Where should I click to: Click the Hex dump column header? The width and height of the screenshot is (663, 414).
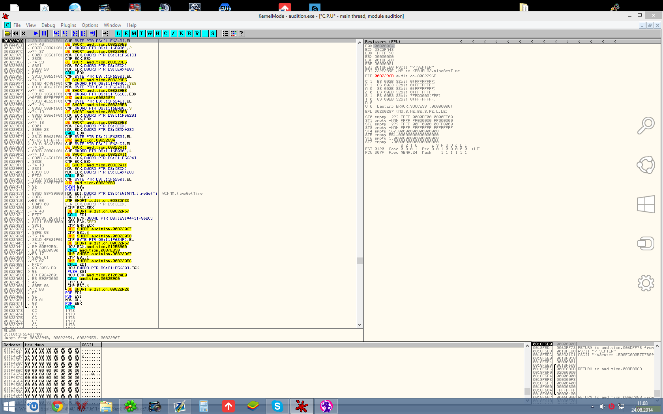[52, 345]
